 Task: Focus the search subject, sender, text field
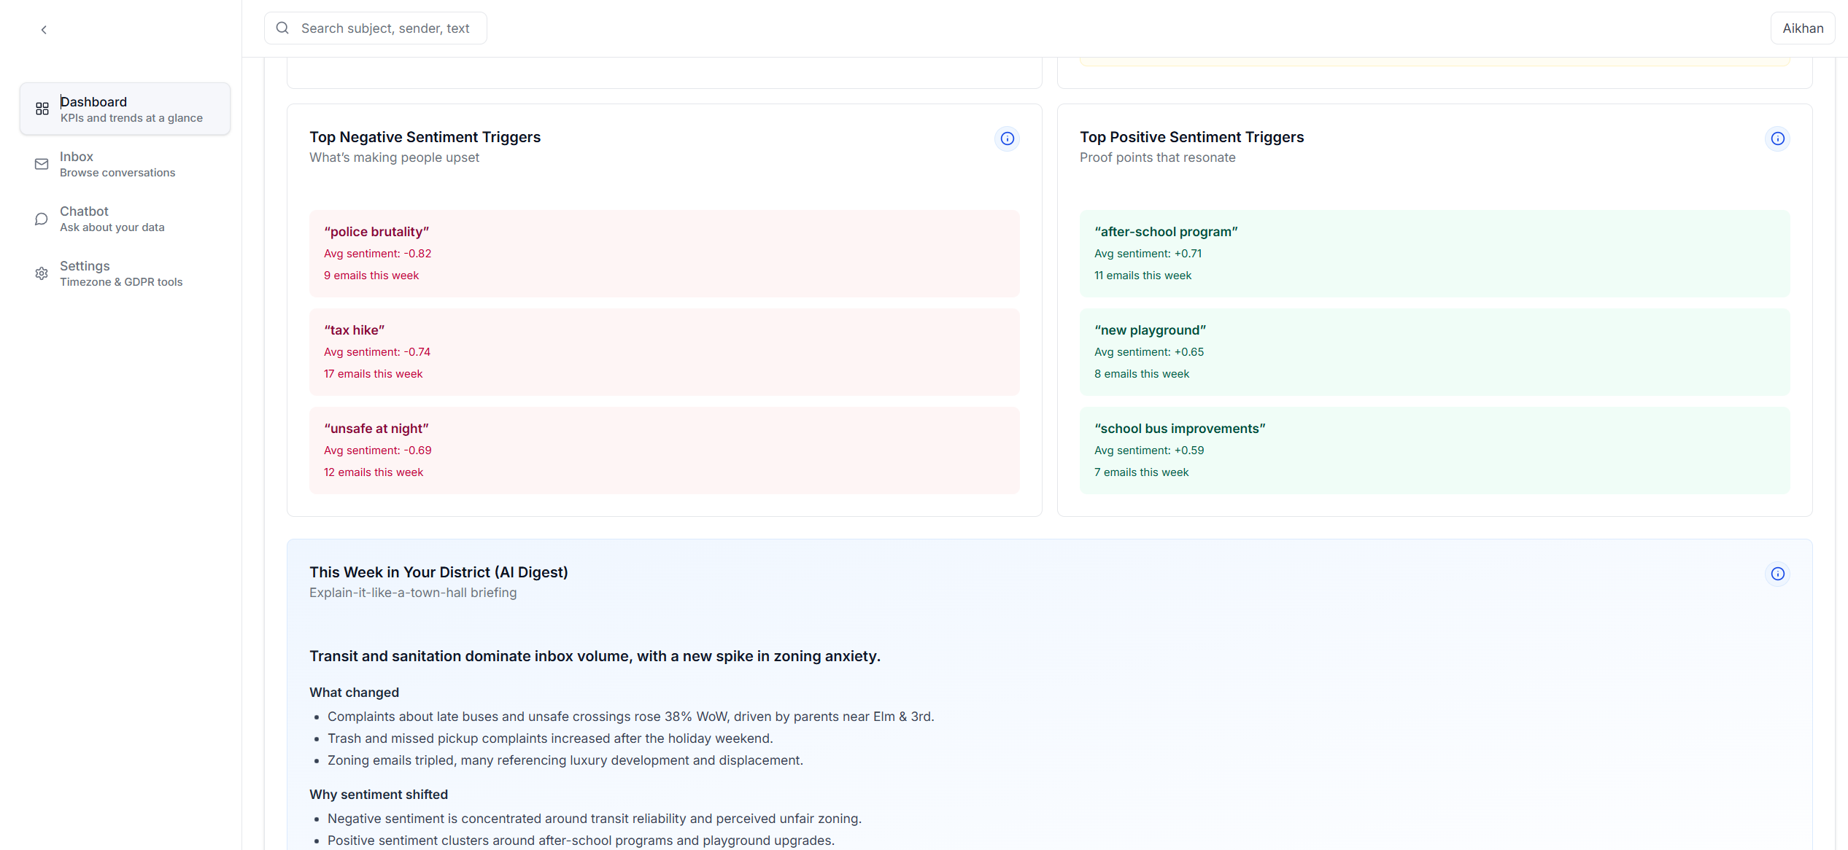[387, 28]
